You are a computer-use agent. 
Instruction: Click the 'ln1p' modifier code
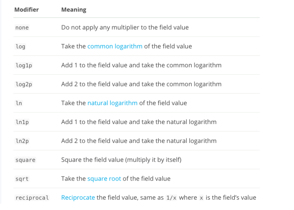[22, 122]
